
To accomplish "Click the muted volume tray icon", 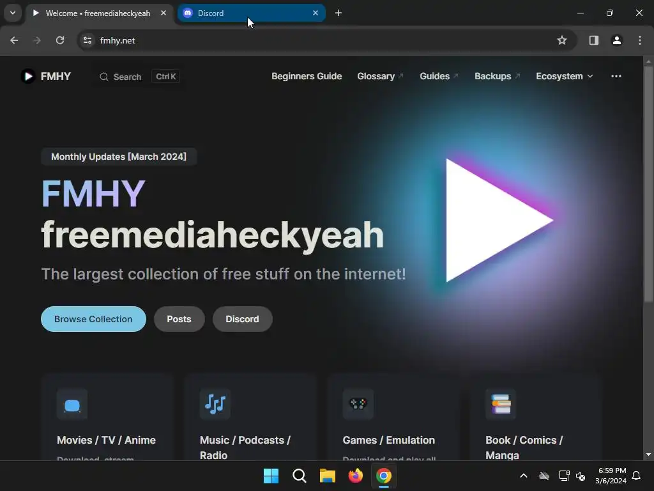I will tap(581, 476).
